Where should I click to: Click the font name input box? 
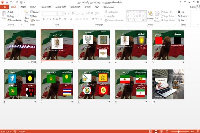point(50,13)
